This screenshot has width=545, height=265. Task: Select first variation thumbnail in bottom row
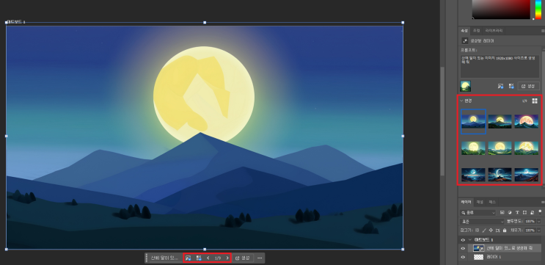(x=473, y=175)
